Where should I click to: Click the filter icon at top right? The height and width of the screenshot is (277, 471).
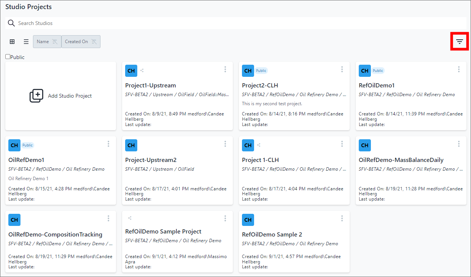[460, 41]
